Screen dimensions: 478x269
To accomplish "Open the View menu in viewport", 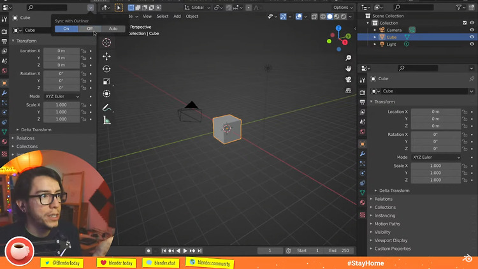I will coord(147,17).
